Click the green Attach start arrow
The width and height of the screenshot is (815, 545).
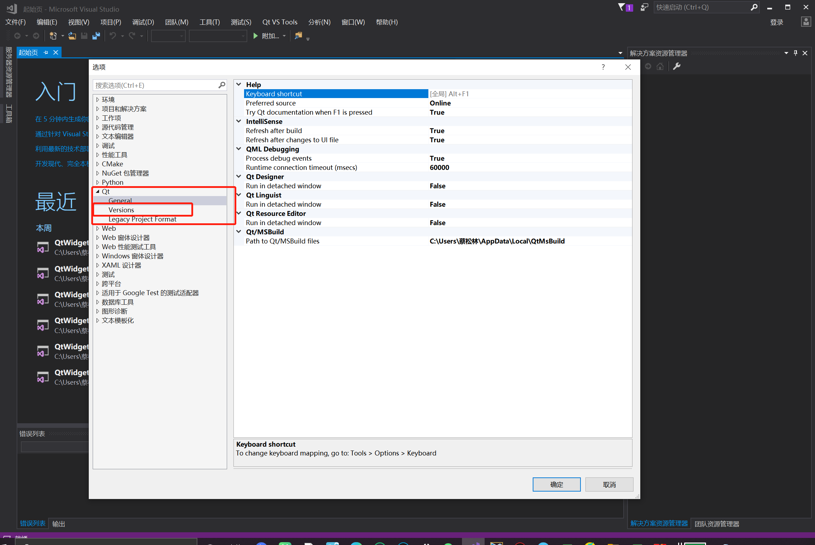click(x=255, y=36)
